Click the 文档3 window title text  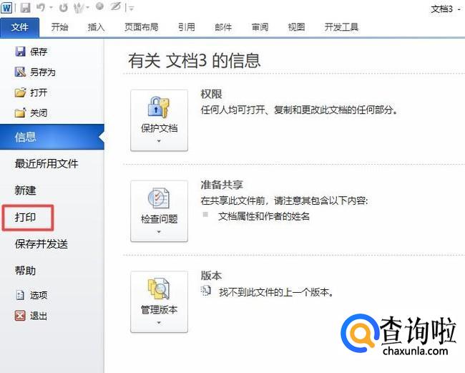pos(441,9)
